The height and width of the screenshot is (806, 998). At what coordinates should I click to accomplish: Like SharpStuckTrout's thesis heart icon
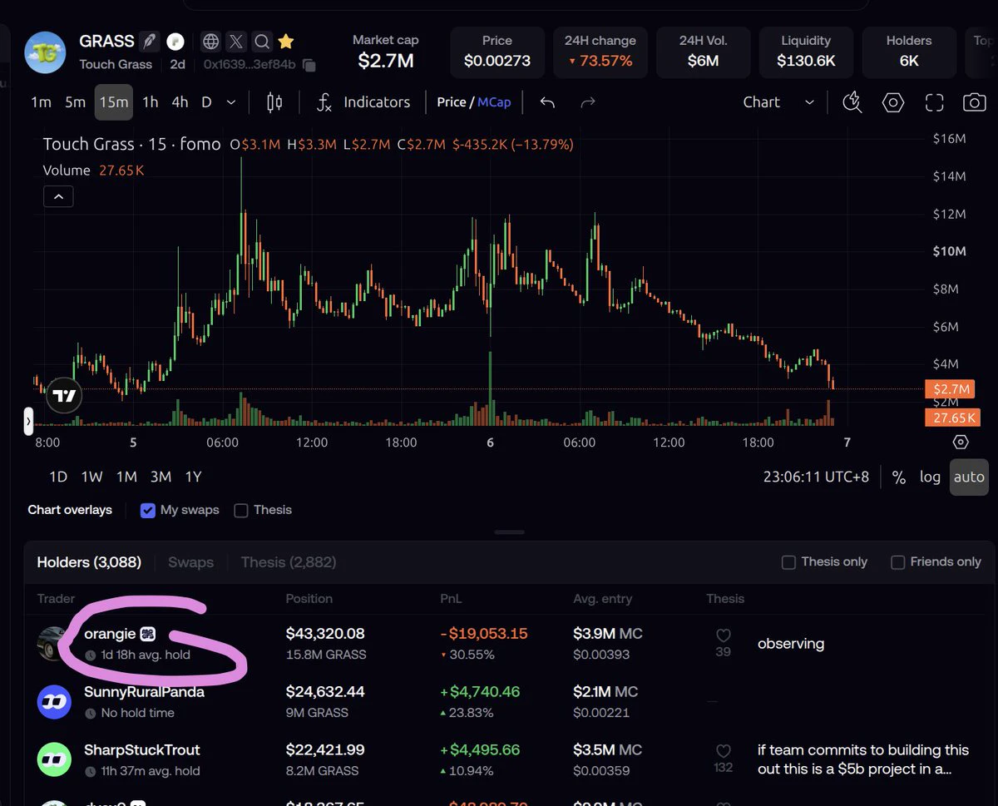(x=724, y=751)
